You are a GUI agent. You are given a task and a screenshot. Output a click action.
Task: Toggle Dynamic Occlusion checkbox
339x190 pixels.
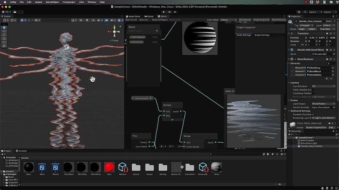point(313,114)
